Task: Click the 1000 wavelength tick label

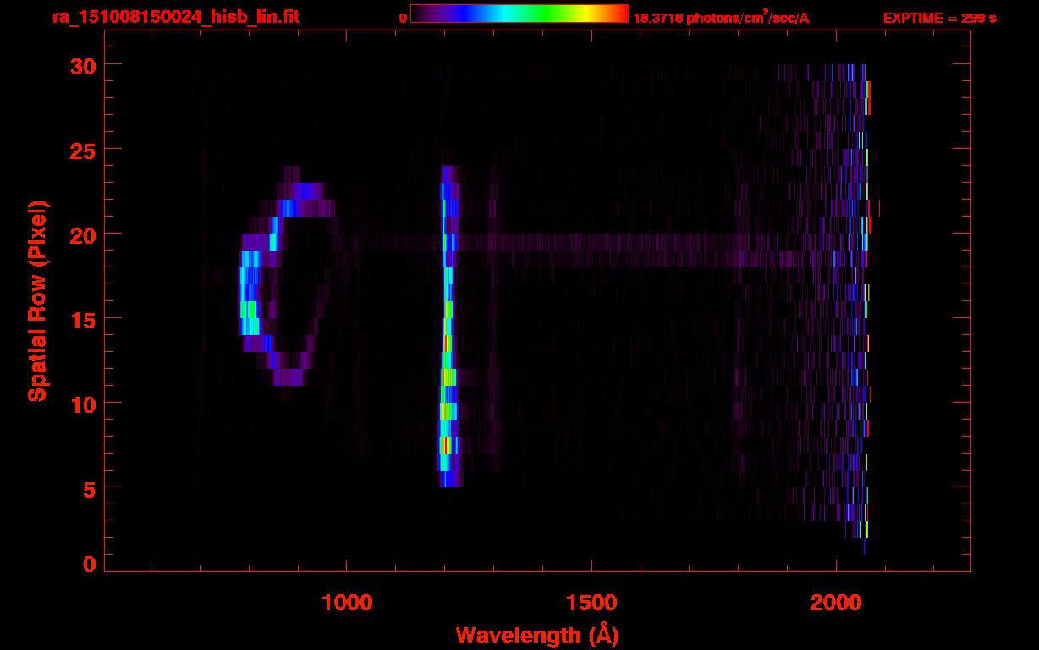Action: coord(347,603)
